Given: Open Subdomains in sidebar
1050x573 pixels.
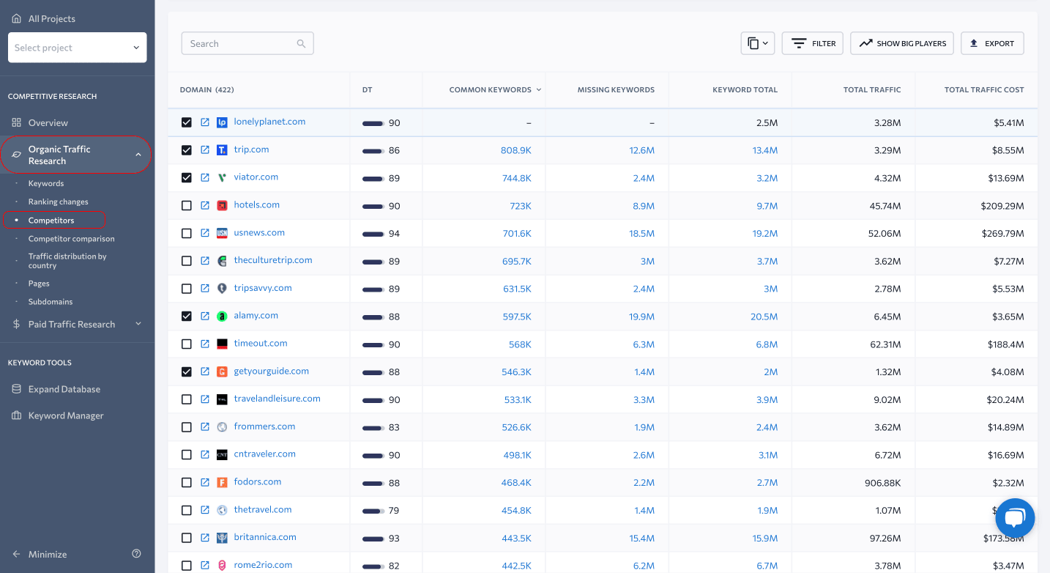Looking at the screenshot, I should point(51,302).
